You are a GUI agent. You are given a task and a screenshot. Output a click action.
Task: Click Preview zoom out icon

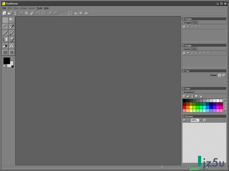pyautogui.click(x=188, y=120)
